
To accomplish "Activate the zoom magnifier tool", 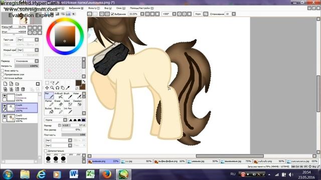I will (x=52, y=88).
